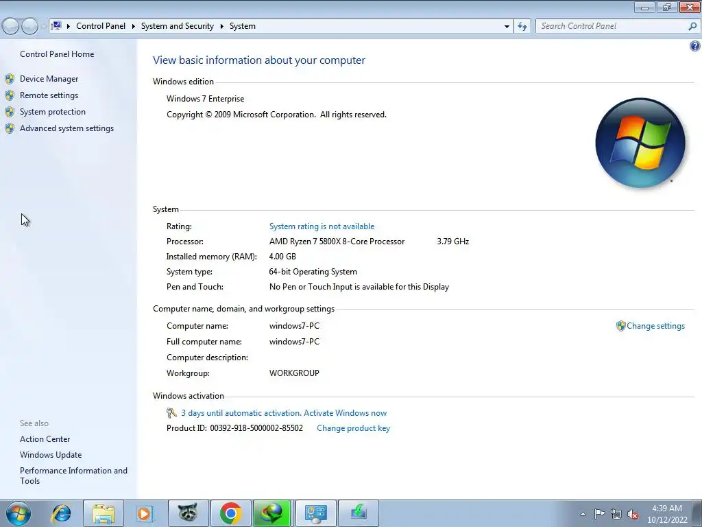Open the Windows Start menu
Screen dimensions: 702x527
coord(19,513)
